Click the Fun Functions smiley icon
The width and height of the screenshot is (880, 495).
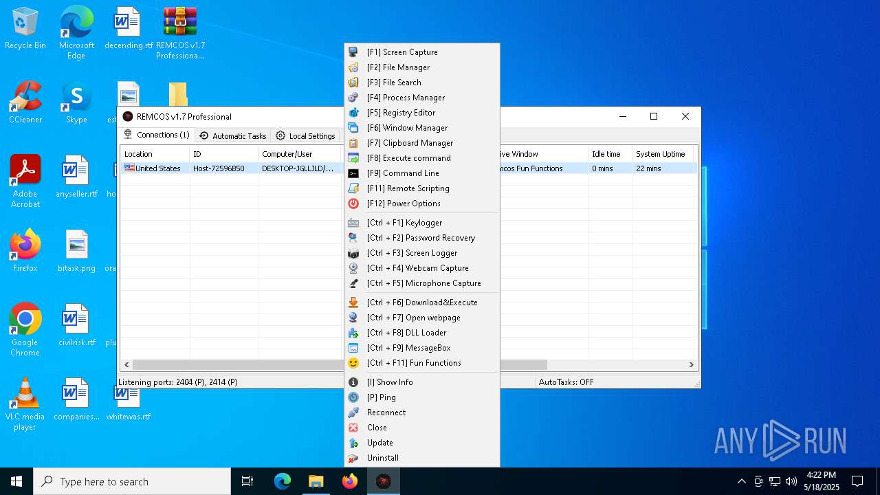[x=353, y=363]
